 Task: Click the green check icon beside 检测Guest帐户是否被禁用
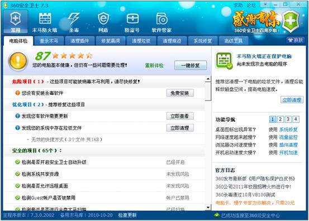click(17, 198)
